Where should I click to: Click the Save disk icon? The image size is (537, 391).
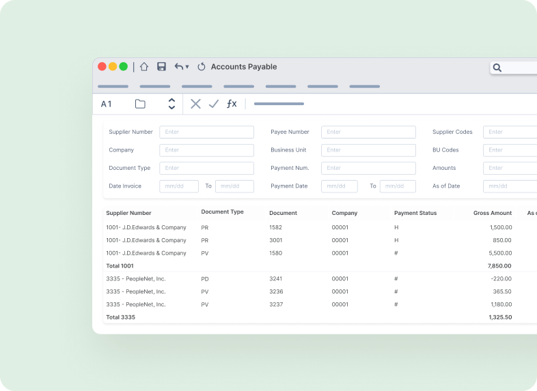point(162,67)
